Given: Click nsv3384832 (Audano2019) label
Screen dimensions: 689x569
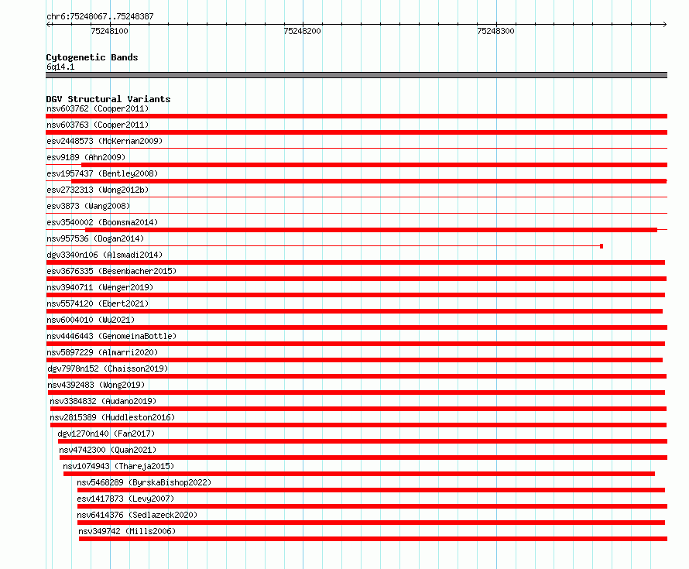Looking at the screenshot, I should pos(103,401).
